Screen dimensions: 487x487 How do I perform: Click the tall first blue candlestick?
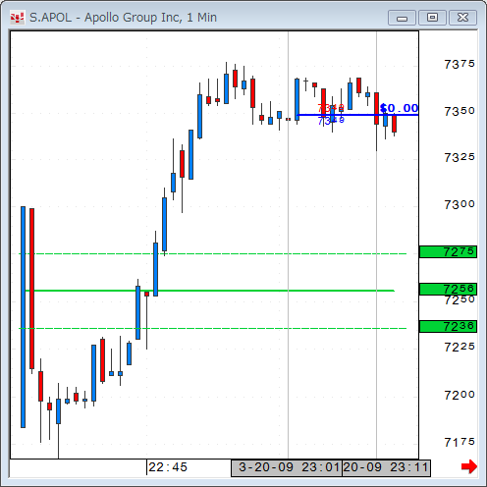(x=23, y=317)
